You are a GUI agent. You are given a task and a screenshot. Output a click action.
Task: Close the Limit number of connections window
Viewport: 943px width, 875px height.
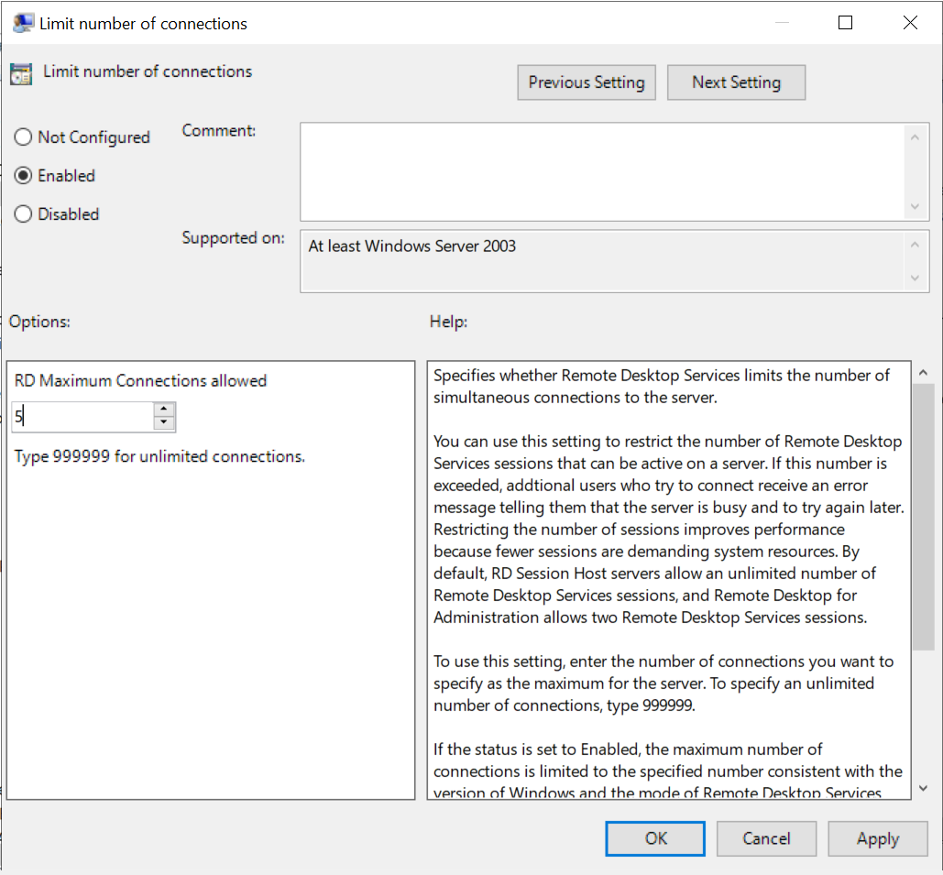coord(910,23)
